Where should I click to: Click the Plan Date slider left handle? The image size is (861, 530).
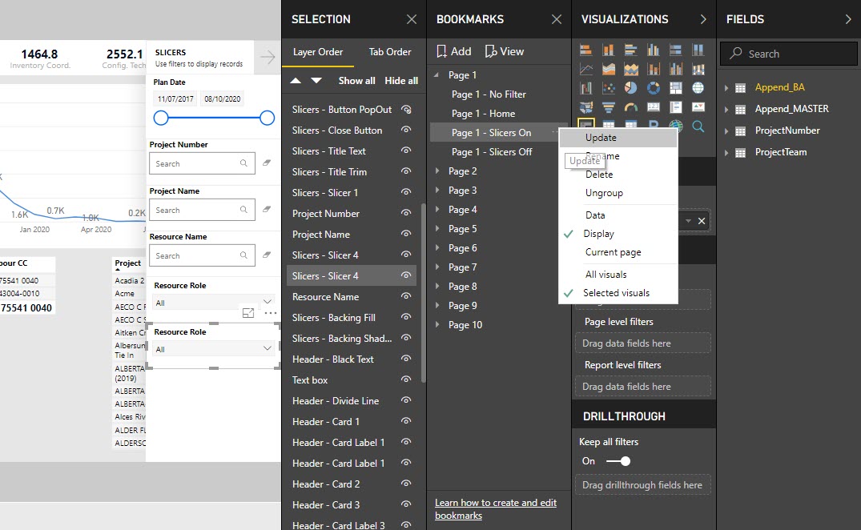161,118
